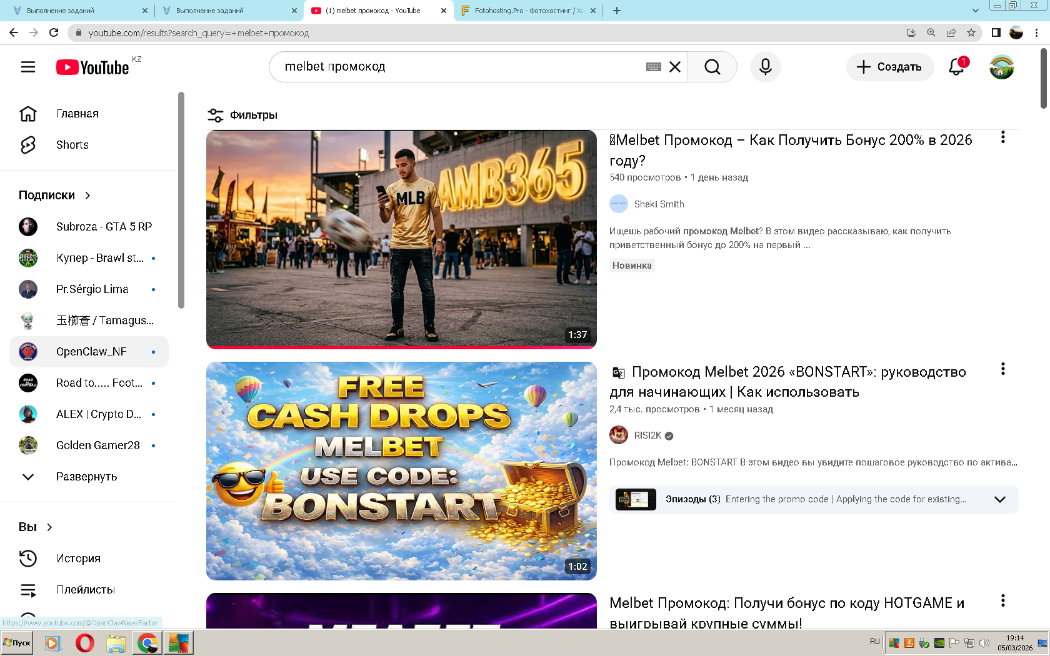
Task: Open the Subroza - GTA 5 RP subscription
Action: [x=89, y=227]
